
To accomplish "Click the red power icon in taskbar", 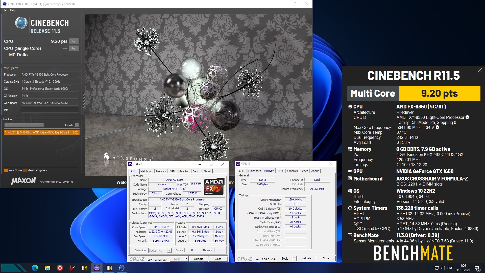I will coord(60,268).
